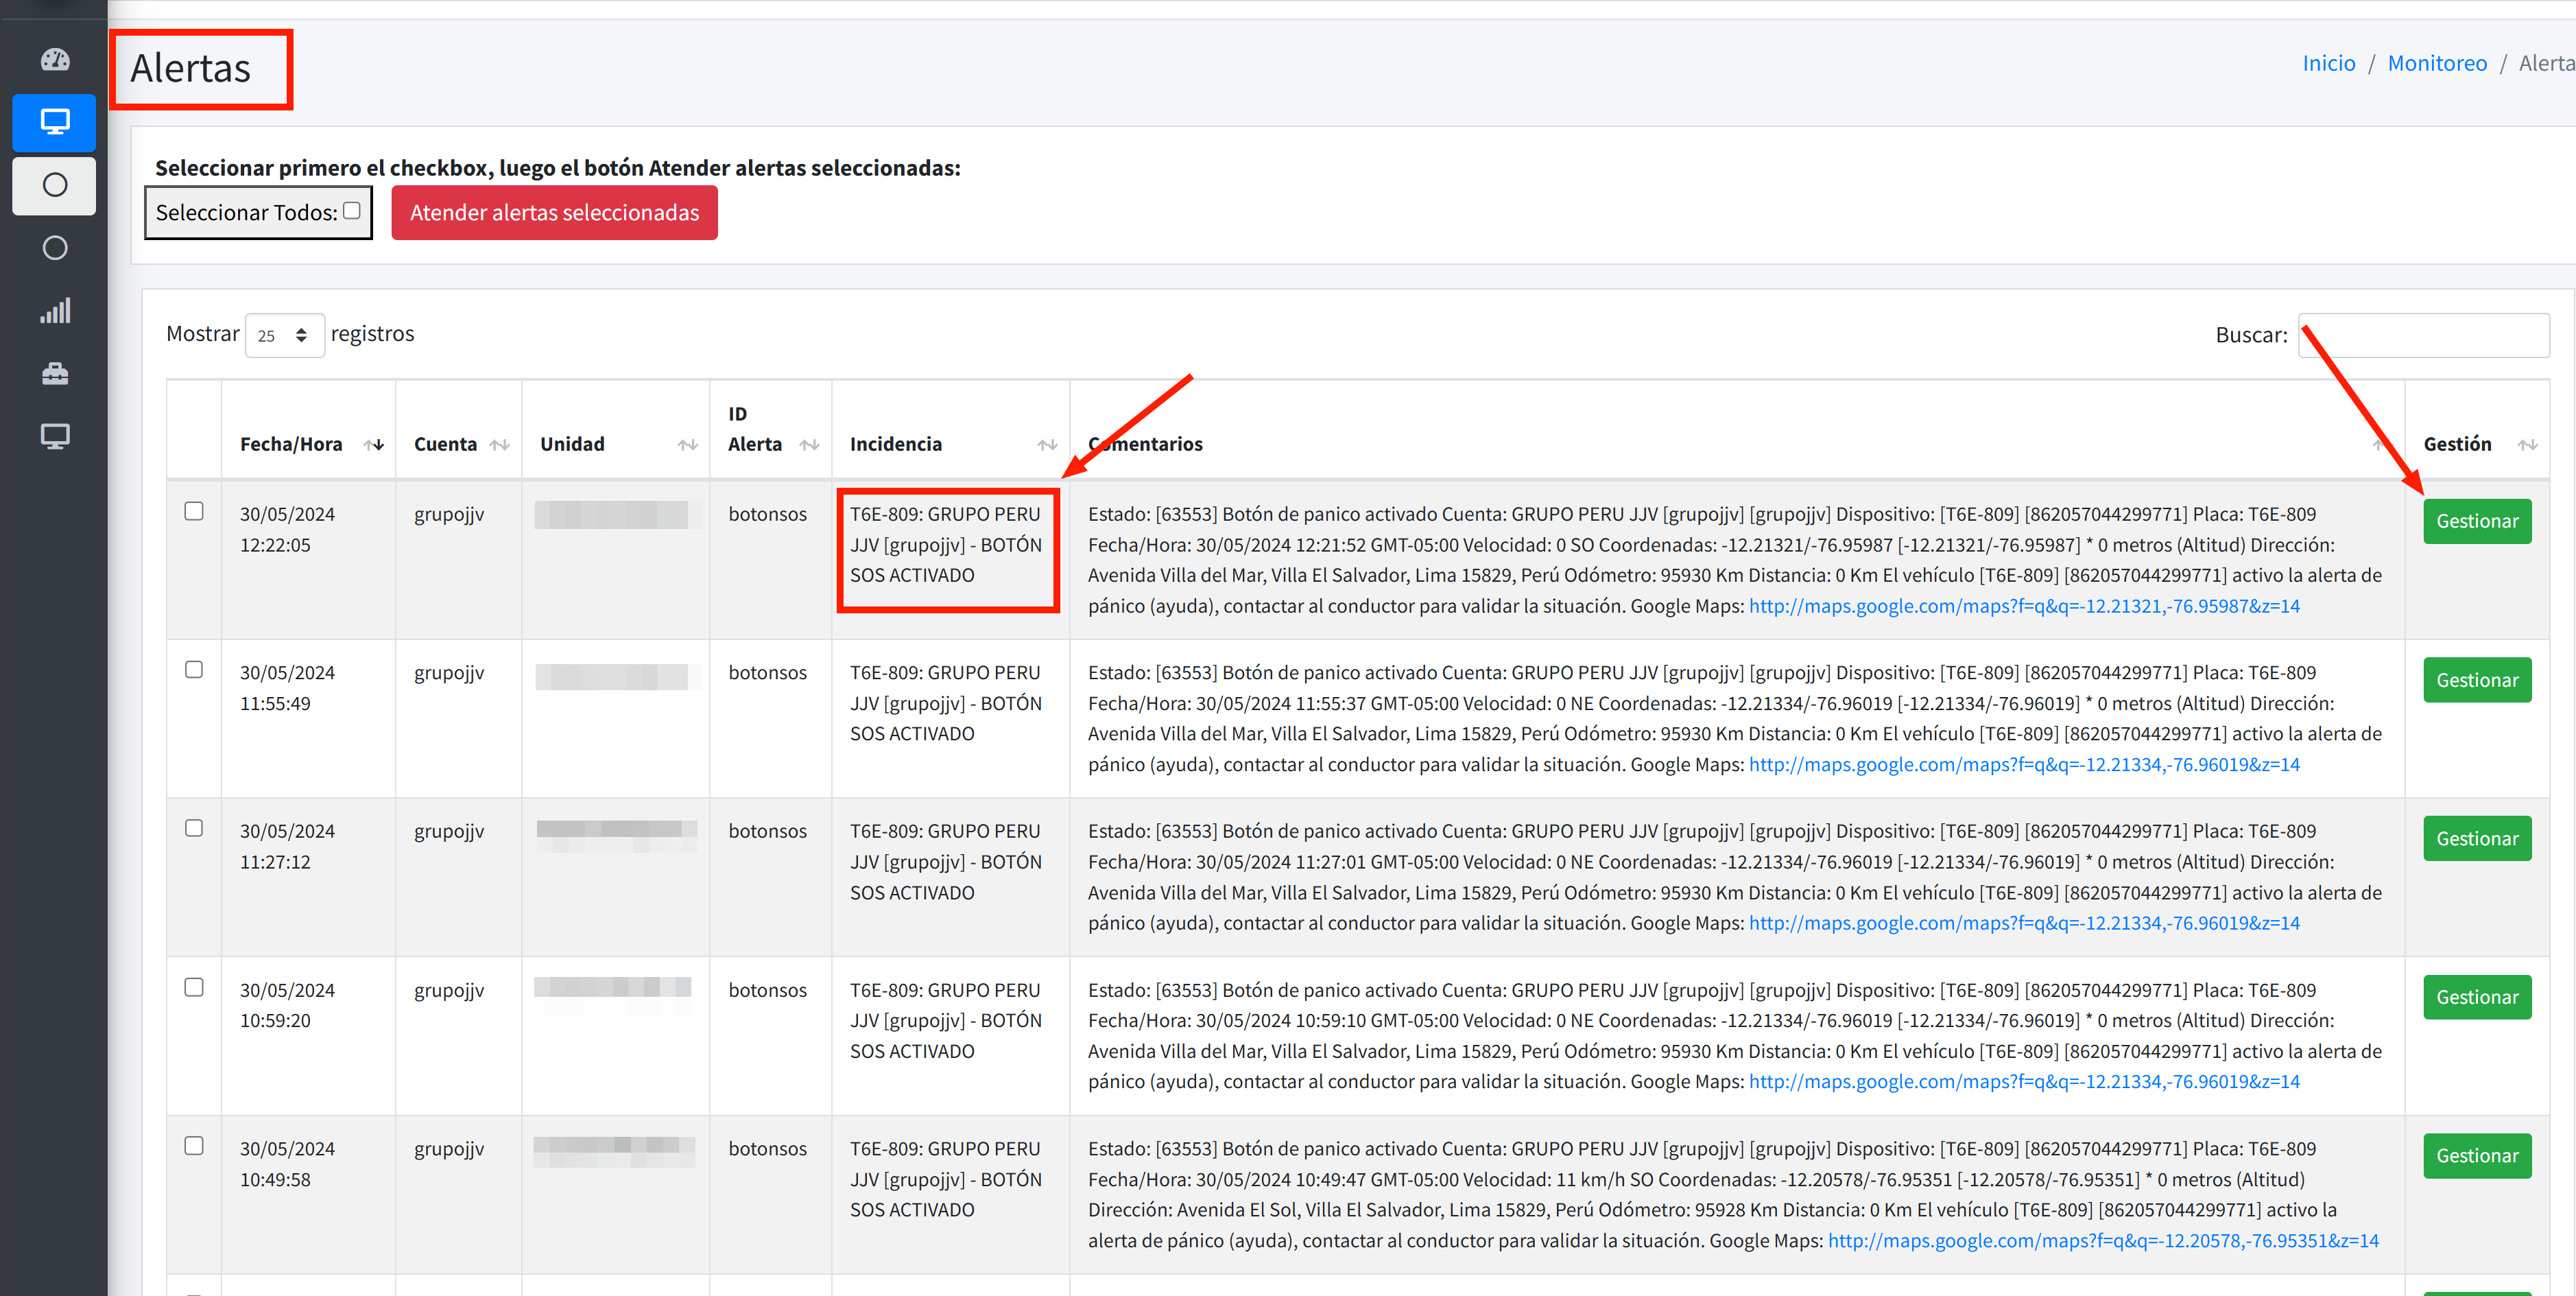The width and height of the screenshot is (2576, 1296).
Task: Select the first circle icon in sidebar
Action: pyautogui.click(x=55, y=185)
